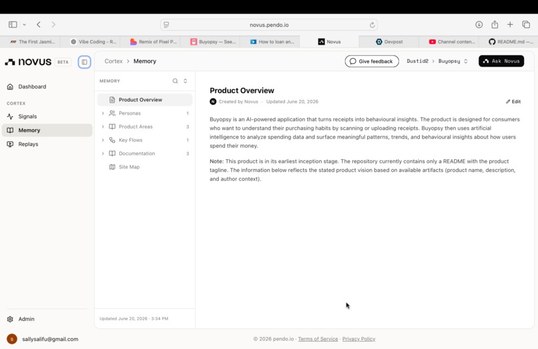The width and height of the screenshot is (538, 349).
Task: Select Product Overview in the memory tree
Action: click(145, 100)
